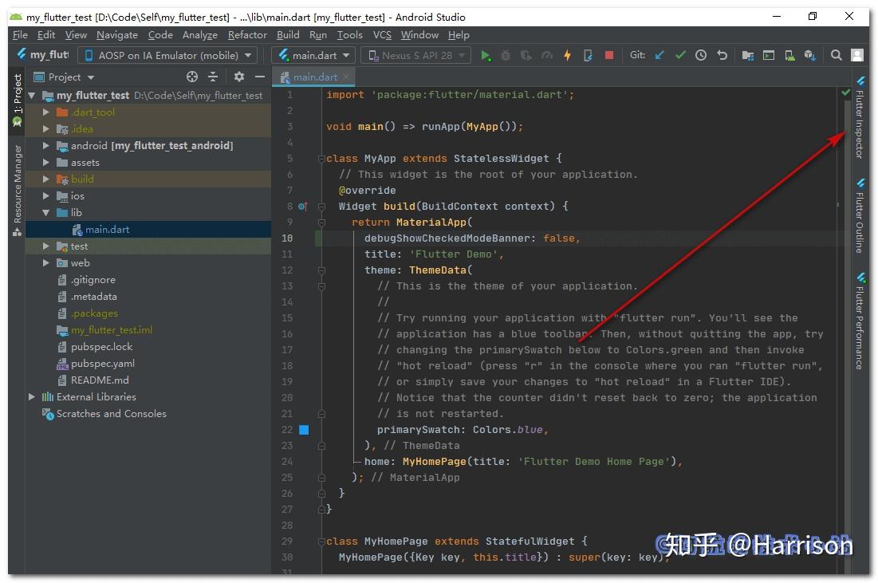Select README.md file in tree
This screenshot has width=878, height=583.
(x=100, y=381)
